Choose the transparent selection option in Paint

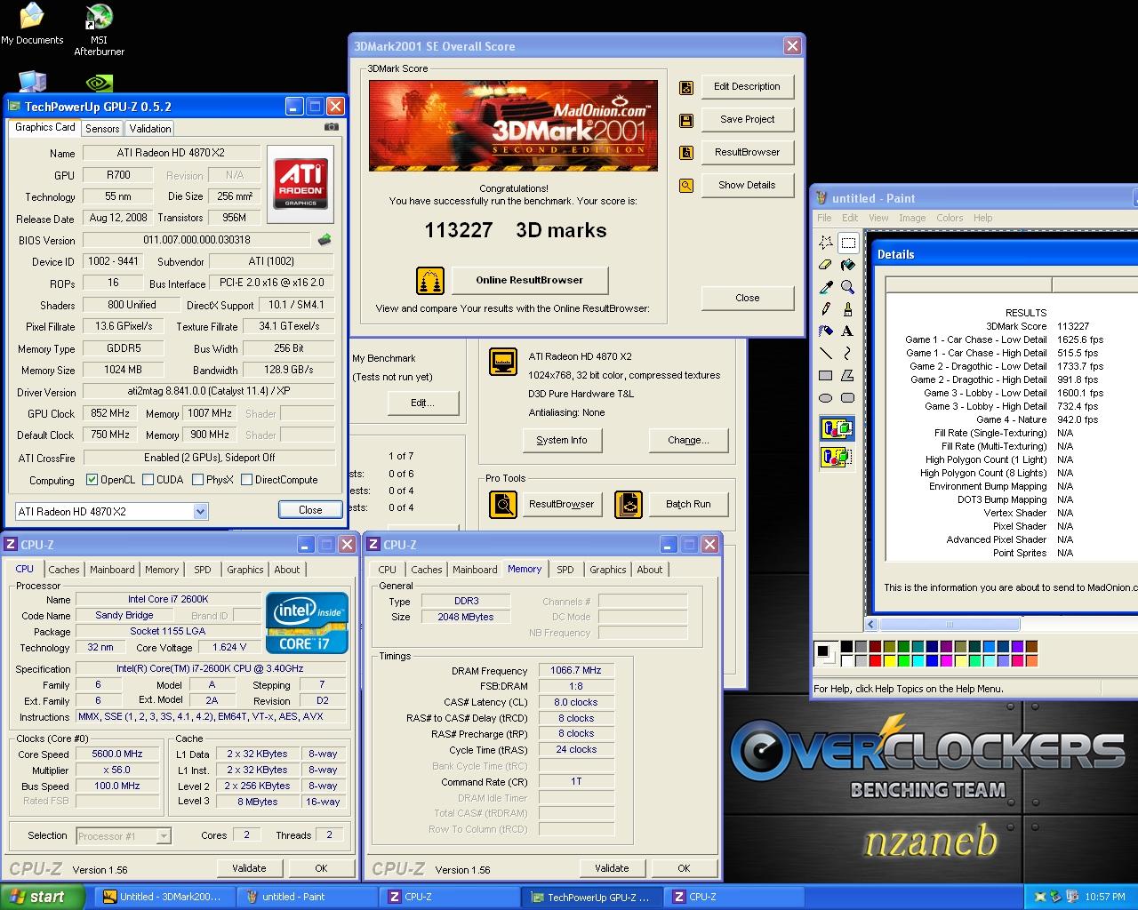(837, 458)
